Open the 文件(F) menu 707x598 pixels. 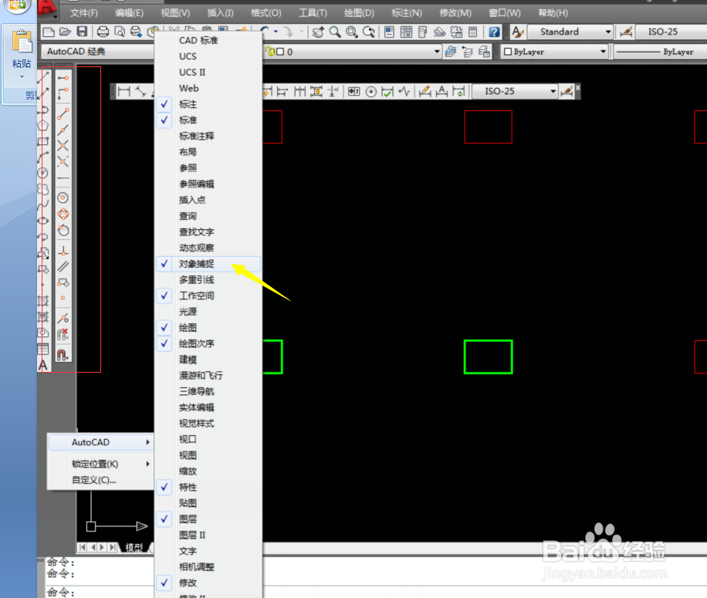84,13
